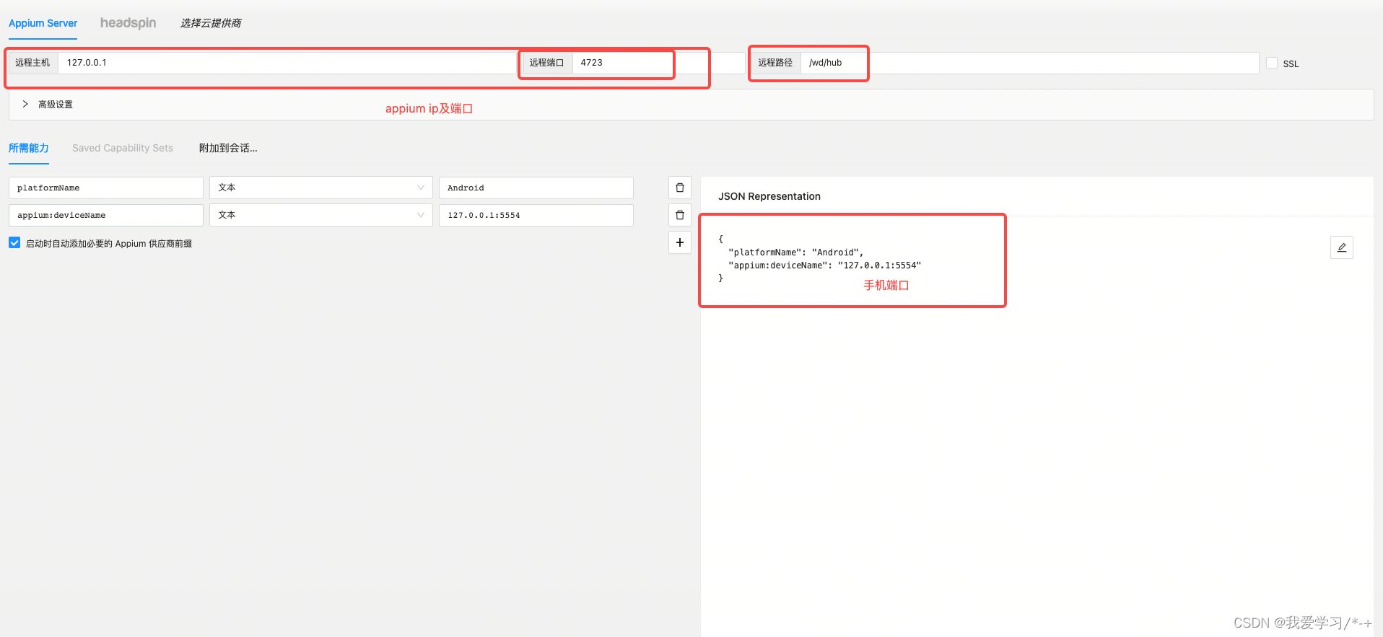Enable the SSL checkbox
1383x637 pixels.
coord(1272,63)
